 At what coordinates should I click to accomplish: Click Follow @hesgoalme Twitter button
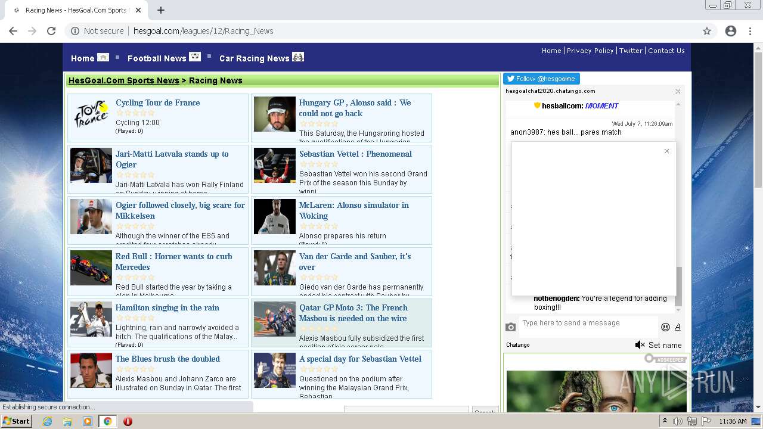click(x=541, y=79)
